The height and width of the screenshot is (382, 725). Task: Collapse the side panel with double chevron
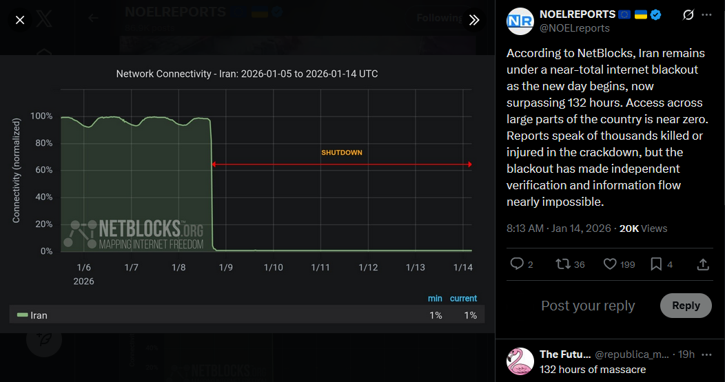pos(474,20)
